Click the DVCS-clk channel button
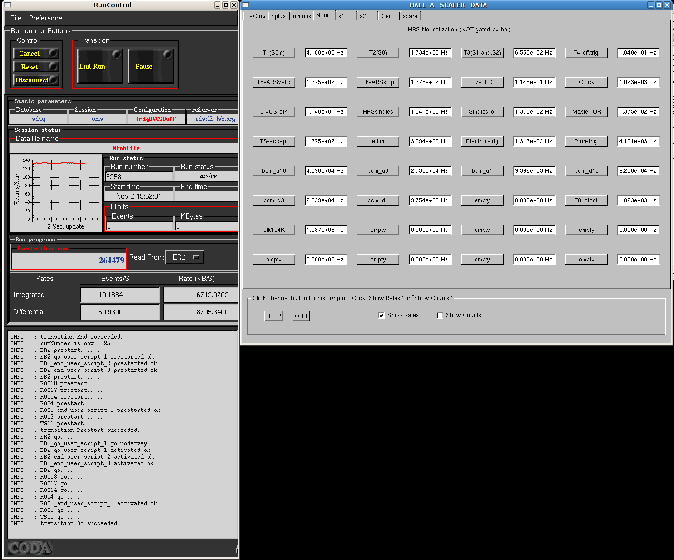The height and width of the screenshot is (560, 674). pyautogui.click(x=274, y=112)
